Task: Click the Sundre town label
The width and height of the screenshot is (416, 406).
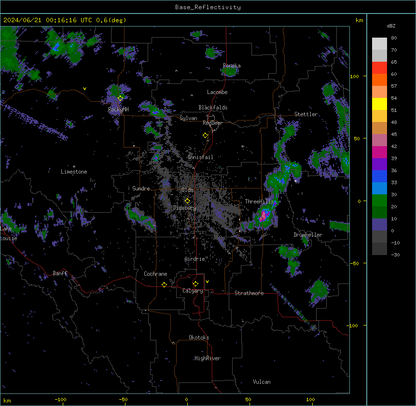Action: pyautogui.click(x=141, y=189)
